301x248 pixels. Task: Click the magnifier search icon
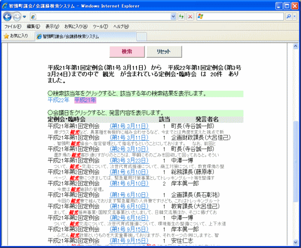point(288,17)
